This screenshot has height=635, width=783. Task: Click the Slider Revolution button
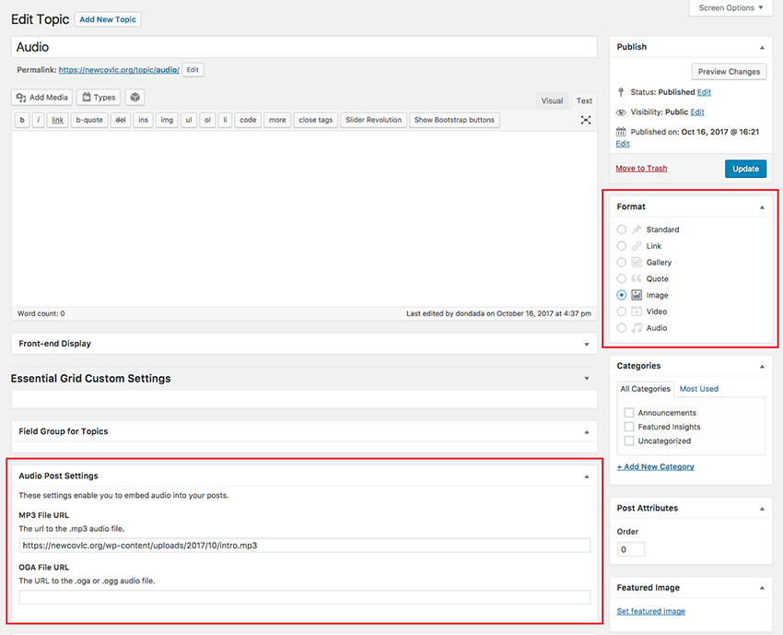[x=373, y=120]
